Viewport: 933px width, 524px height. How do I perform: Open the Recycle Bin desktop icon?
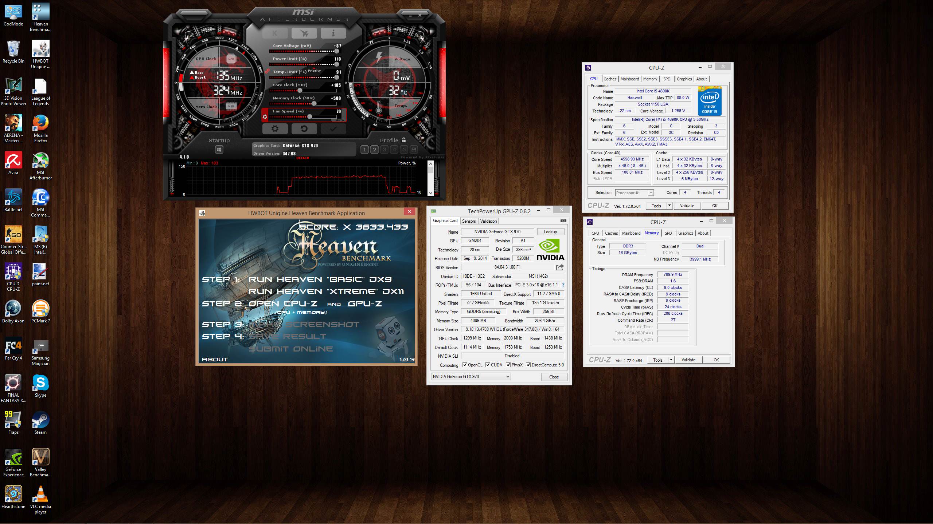click(x=13, y=52)
